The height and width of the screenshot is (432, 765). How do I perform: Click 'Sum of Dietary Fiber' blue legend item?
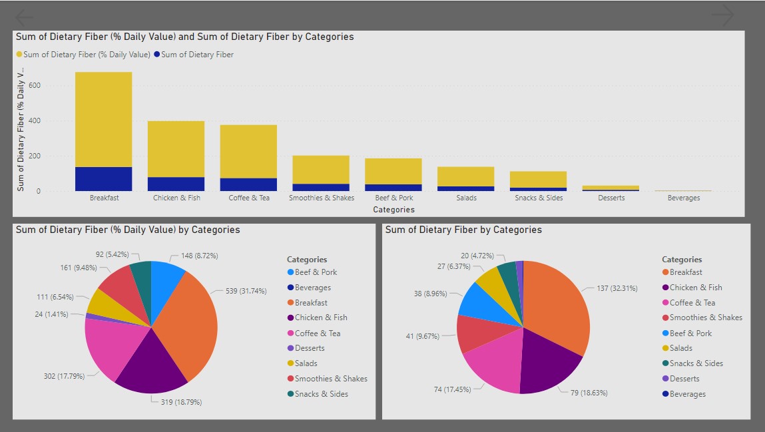click(x=194, y=55)
